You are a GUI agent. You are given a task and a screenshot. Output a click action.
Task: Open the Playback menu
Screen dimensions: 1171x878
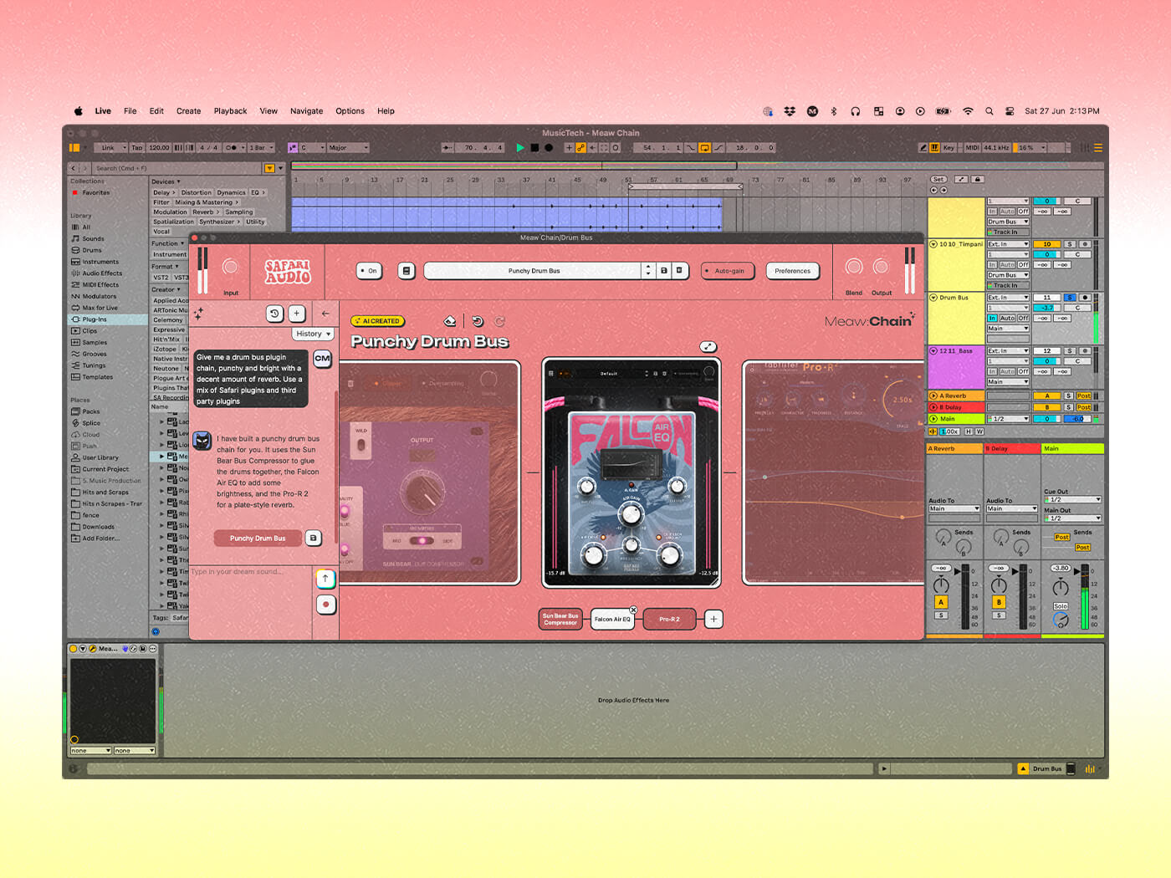point(230,111)
